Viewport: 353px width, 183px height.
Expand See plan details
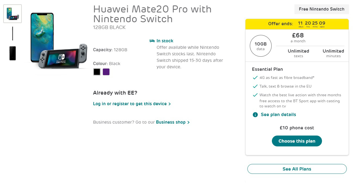point(278,115)
